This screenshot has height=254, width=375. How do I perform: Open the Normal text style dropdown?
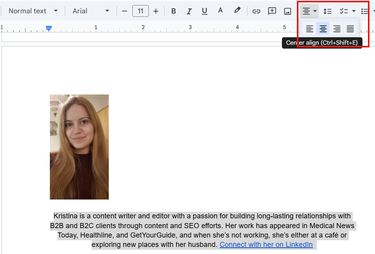click(33, 11)
